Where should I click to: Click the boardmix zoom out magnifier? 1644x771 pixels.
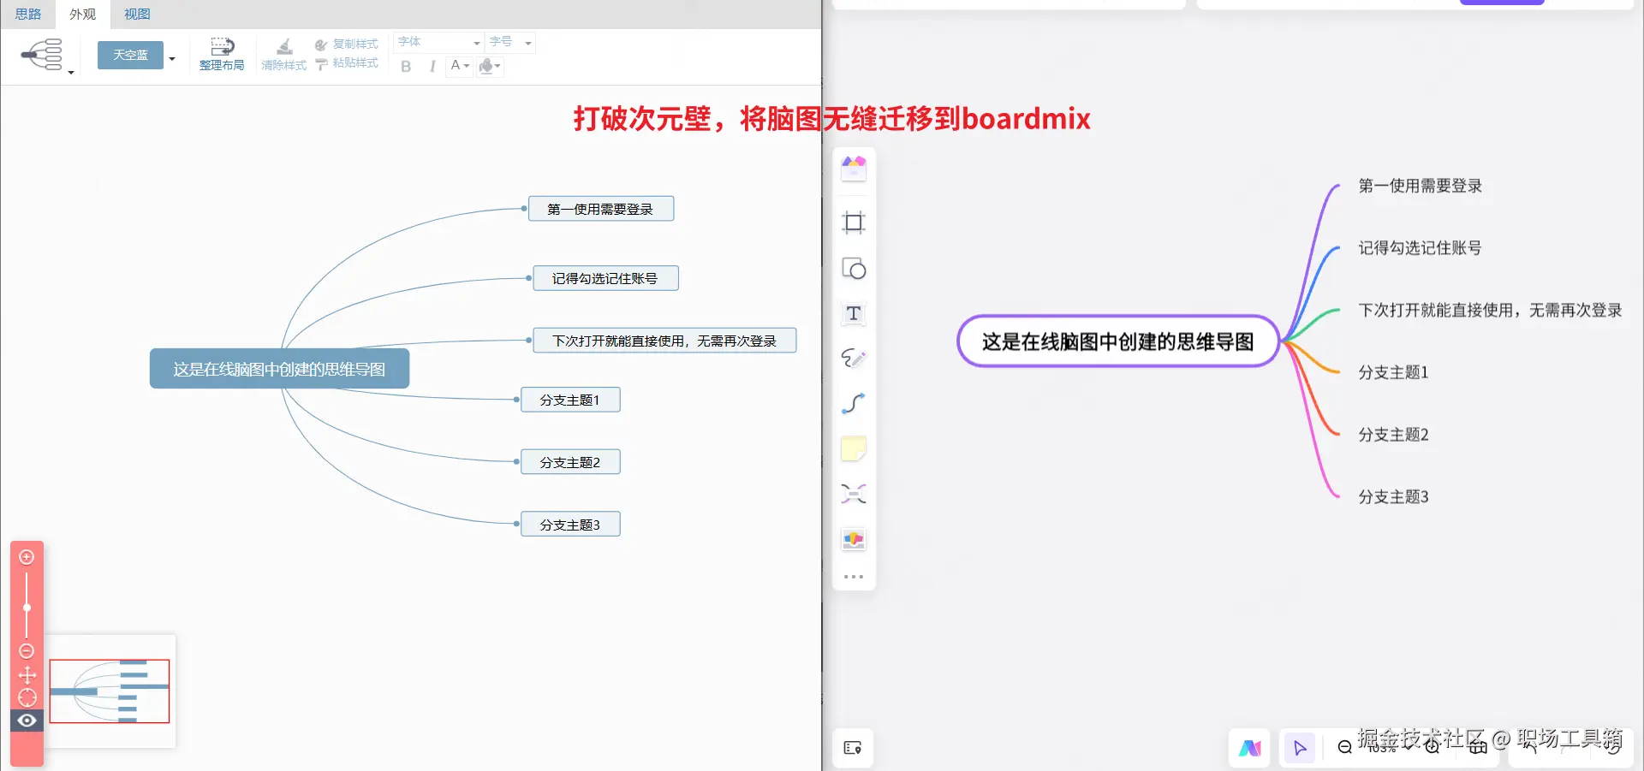(1345, 748)
